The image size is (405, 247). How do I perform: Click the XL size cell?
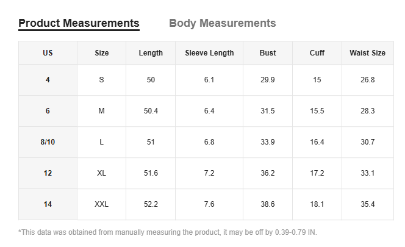coord(102,173)
